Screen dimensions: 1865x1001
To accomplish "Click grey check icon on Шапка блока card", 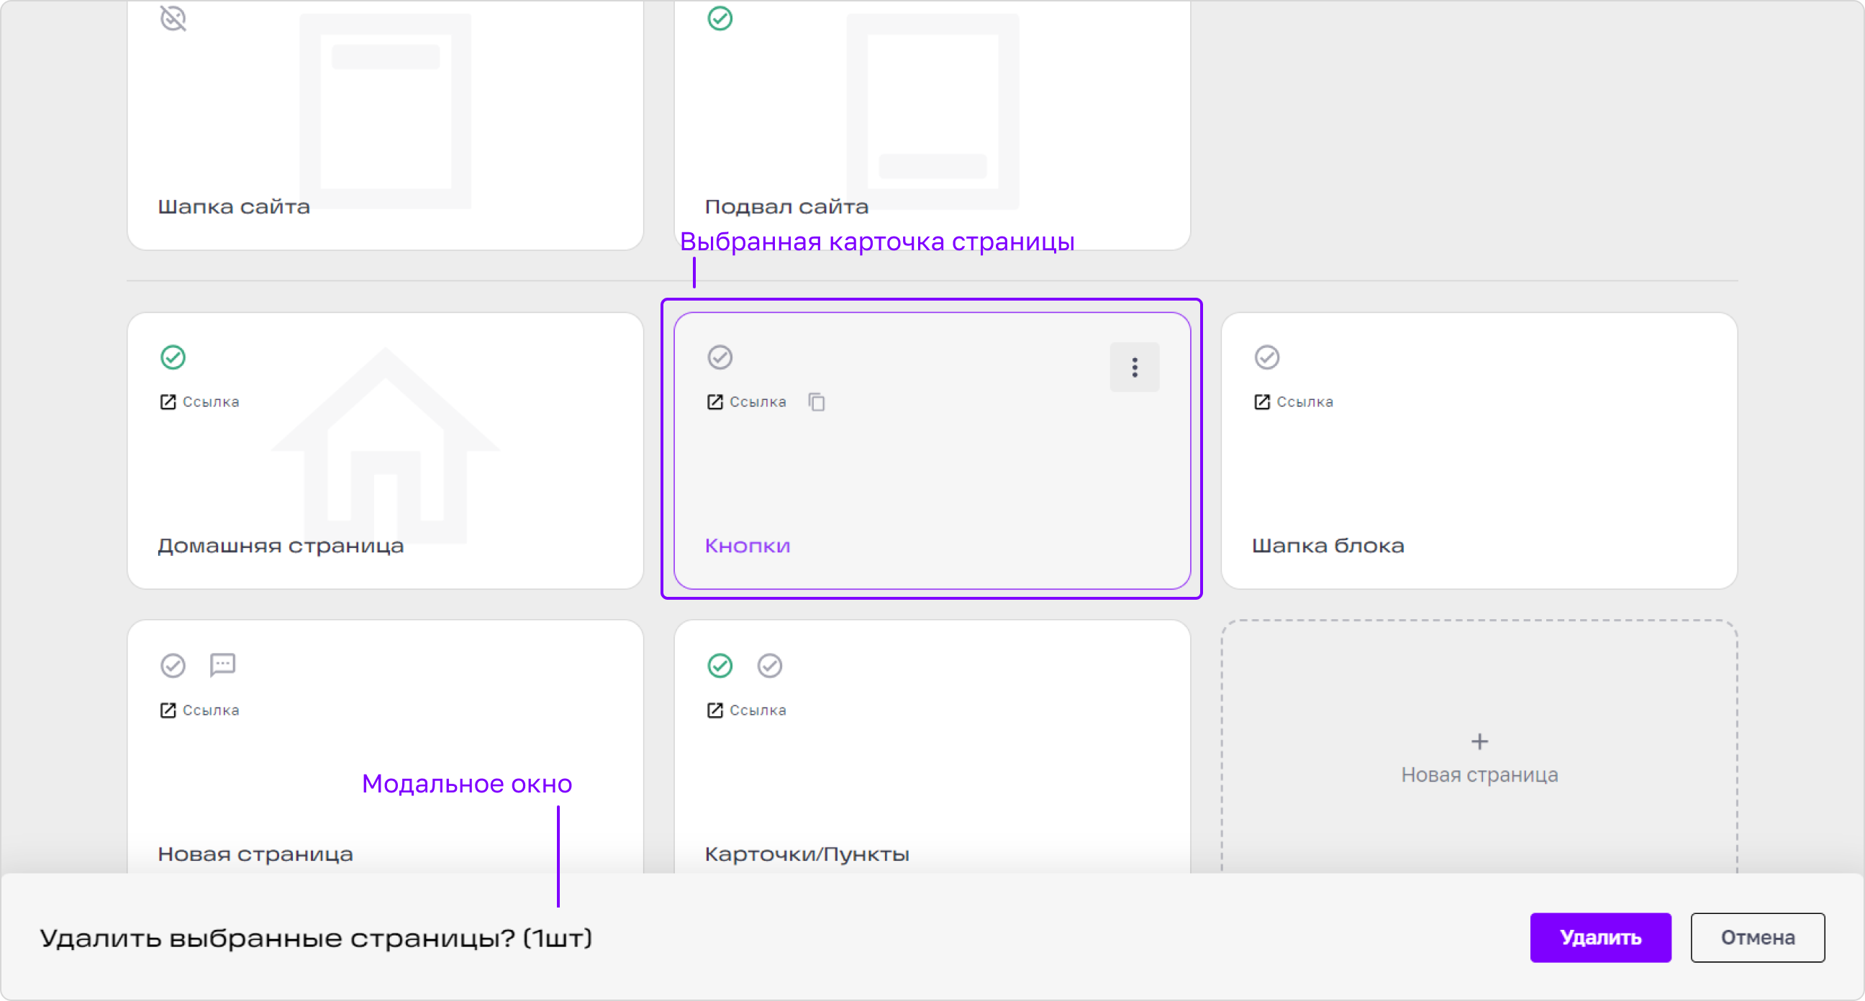I will coord(1267,357).
